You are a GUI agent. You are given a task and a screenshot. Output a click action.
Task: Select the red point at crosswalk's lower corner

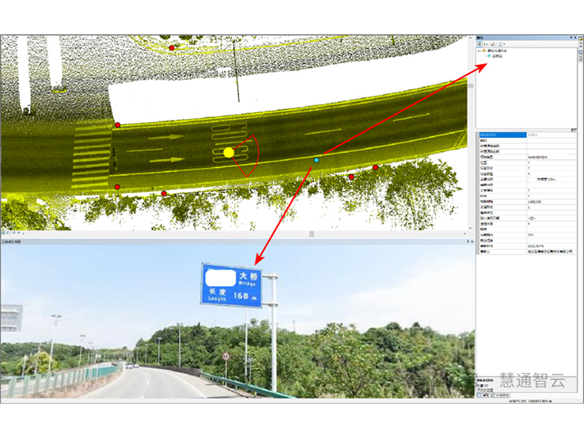tap(118, 187)
